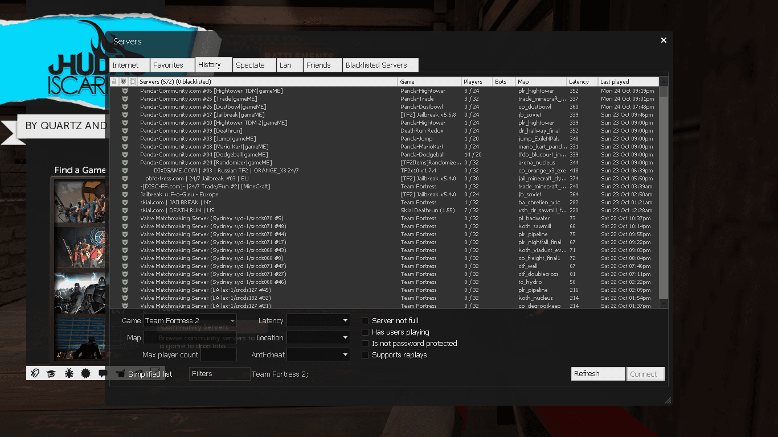Image resolution: width=778 pixels, height=437 pixels.
Task: Click the bug report icon
Action: pyautogui.click(x=68, y=373)
